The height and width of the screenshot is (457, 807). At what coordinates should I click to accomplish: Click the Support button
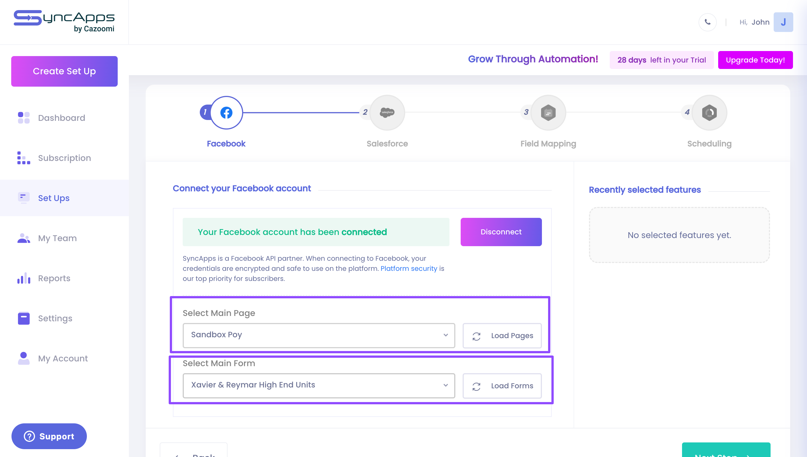pos(49,436)
